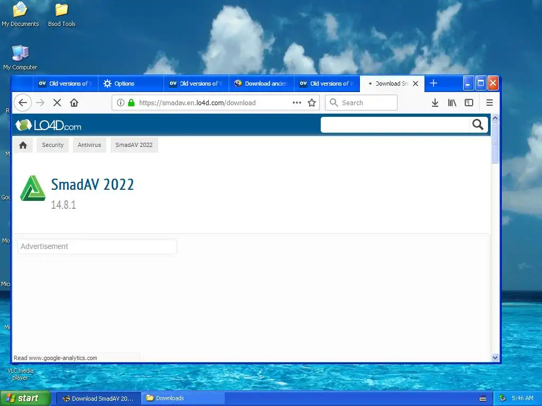
Task: Toggle the sidebar view icon
Action: pos(469,103)
